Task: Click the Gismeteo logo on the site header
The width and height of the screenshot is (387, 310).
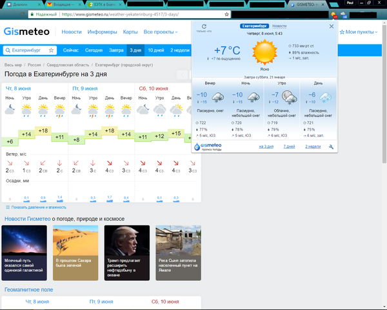Action: click(x=26, y=32)
